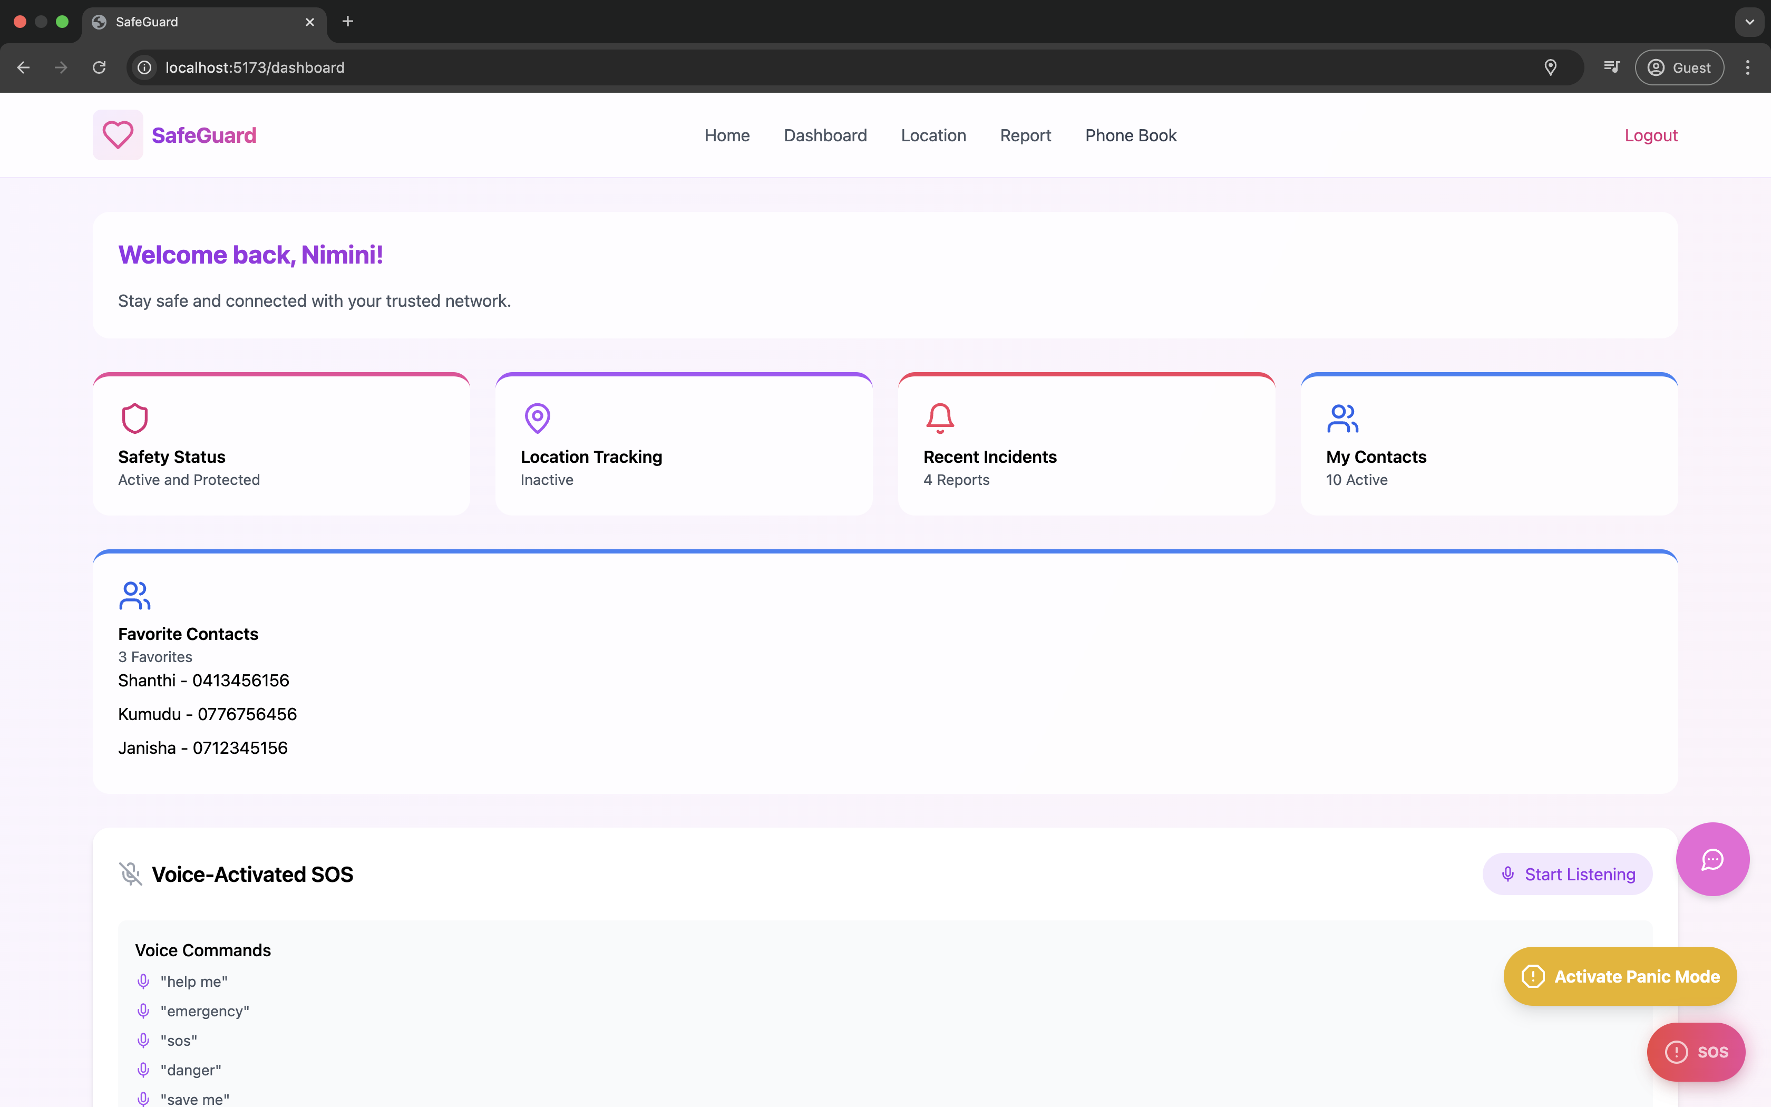
Task: Click the Location Tracking pin icon
Action: click(x=537, y=417)
